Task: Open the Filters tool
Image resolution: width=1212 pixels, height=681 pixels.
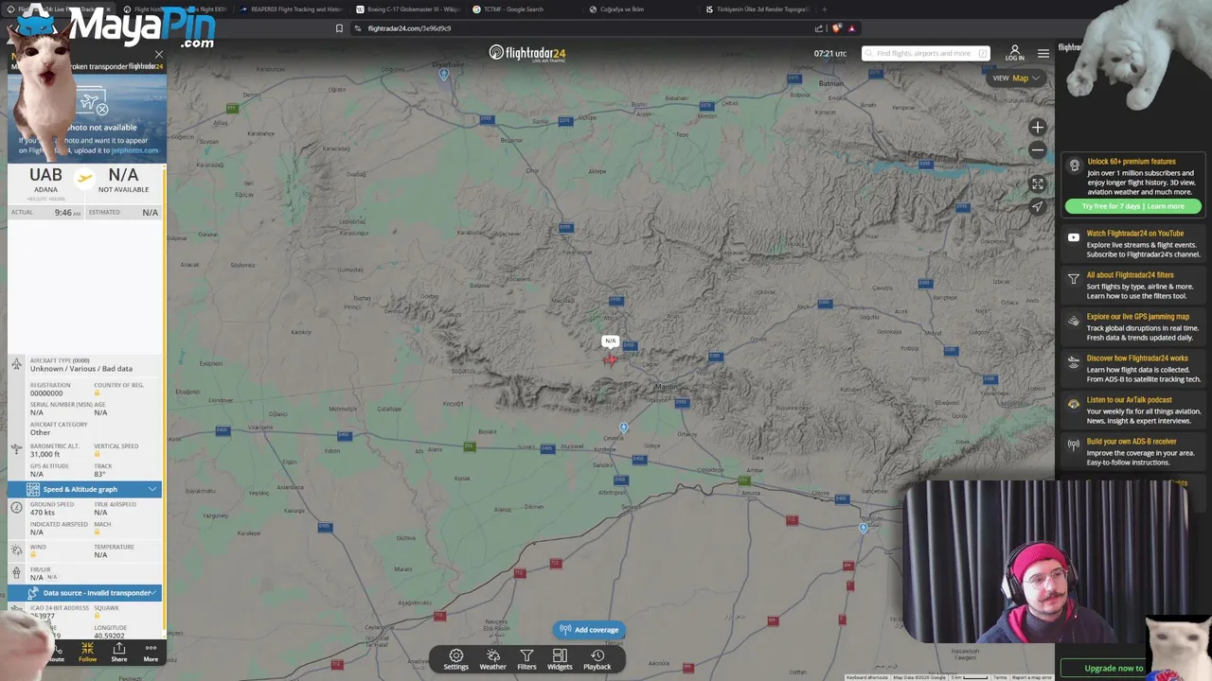Action: [526, 659]
